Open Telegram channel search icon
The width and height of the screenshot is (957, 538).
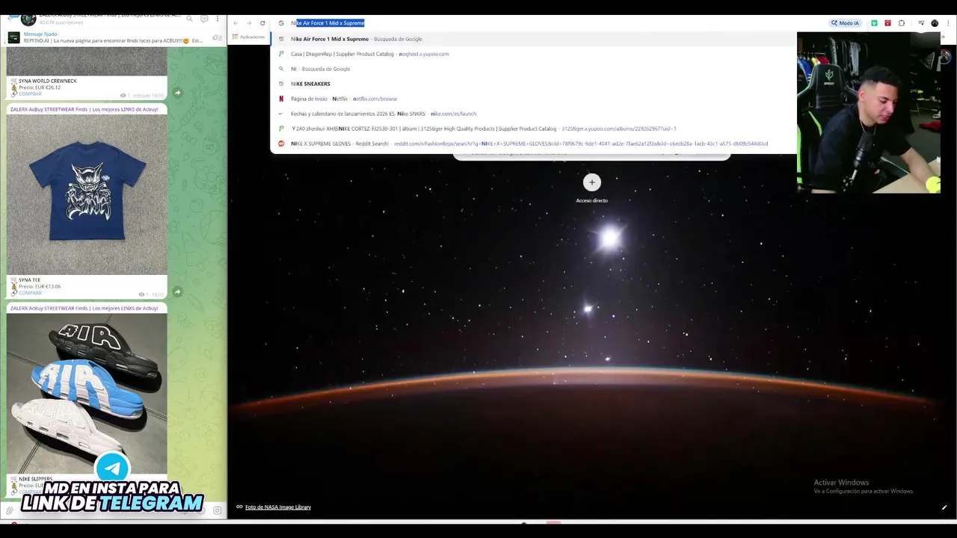(x=190, y=19)
